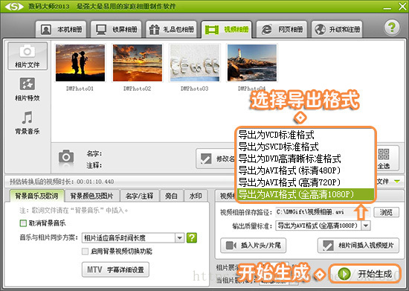The height and width of the screenshot is (291, 409).
Task: Select thumbnail DMPhoto03
Action: coord(195,63)
